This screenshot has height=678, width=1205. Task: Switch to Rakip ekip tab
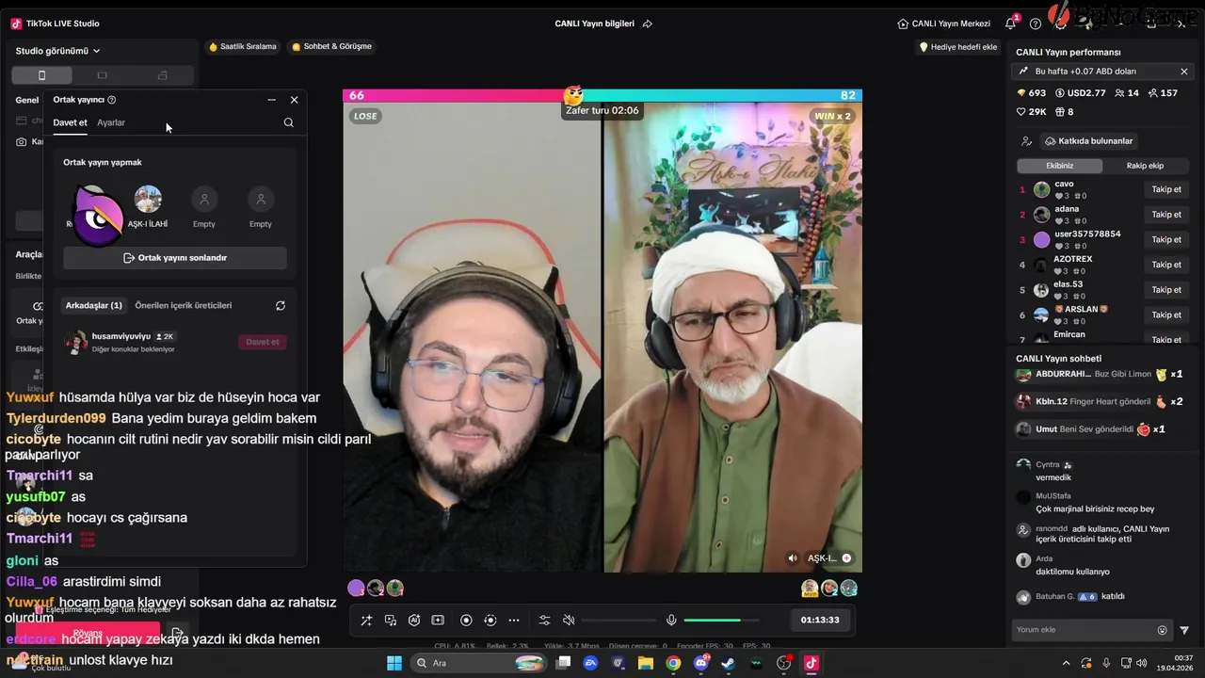point(1145,166)
